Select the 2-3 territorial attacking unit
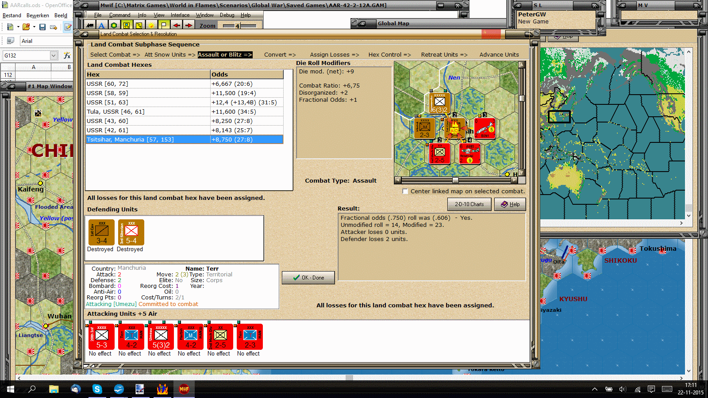The height and width of the screenshot is (398, 708). tap(250, 337)
